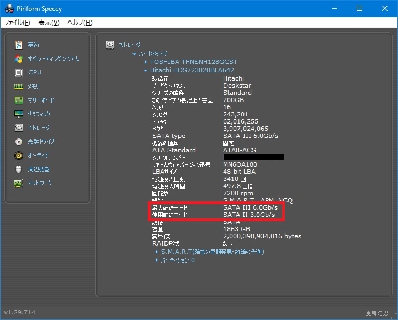Click the version text v1.29.714
The width and height of the screenshot is (398, 320).
coord(19,312)
